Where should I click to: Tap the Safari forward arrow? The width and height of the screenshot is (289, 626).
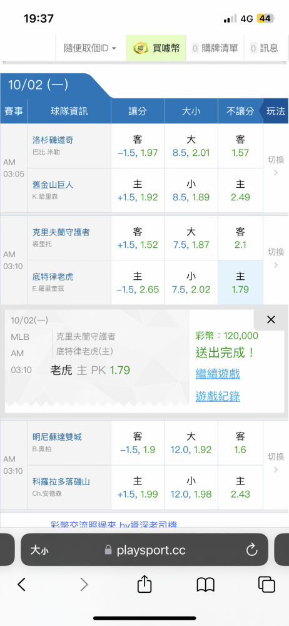[x=84, y=585]
